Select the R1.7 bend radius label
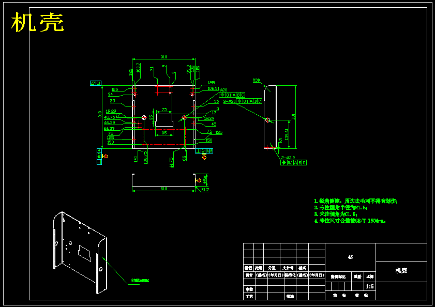This screenshot has width=435, height=307. pos(205,190)
